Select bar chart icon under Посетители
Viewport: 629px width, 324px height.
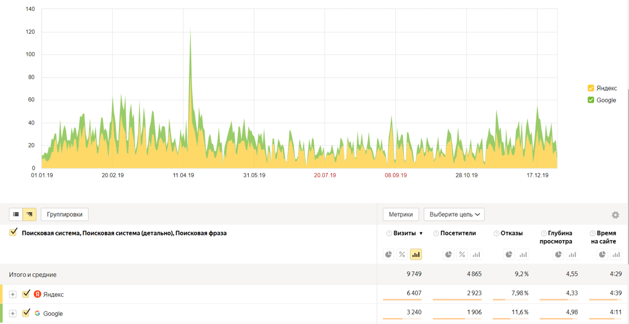click(x=476, y=254)
